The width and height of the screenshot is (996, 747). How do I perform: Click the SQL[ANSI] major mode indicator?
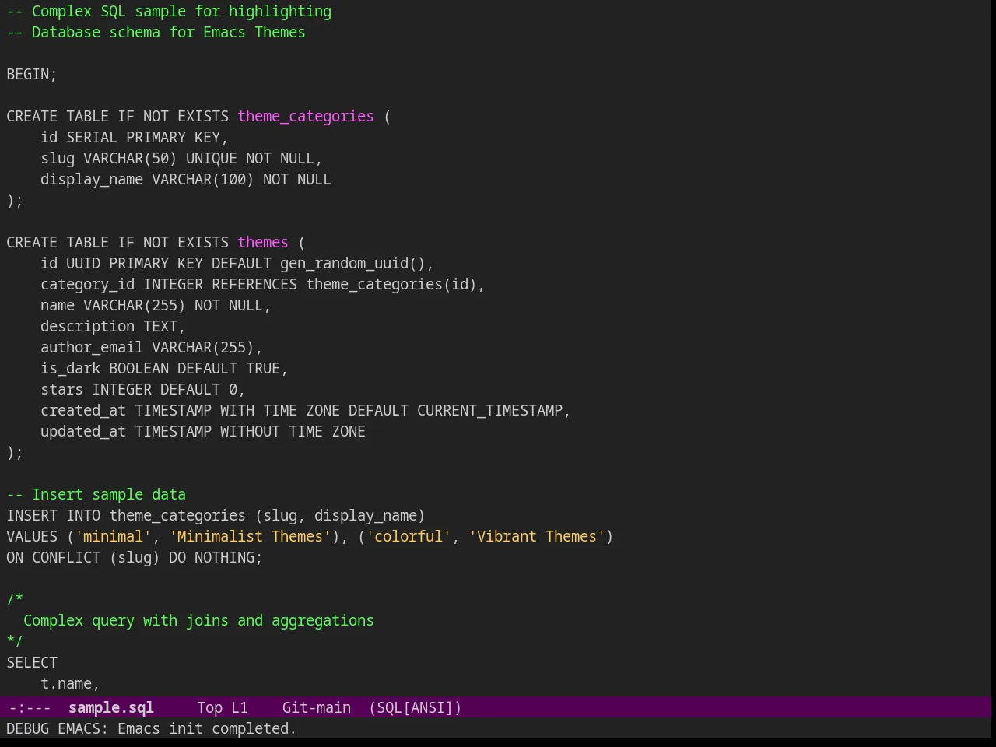(x=415, y=707)
